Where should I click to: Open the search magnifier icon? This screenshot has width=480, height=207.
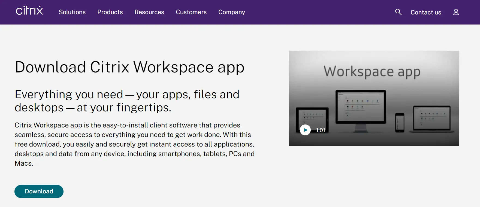398,12
